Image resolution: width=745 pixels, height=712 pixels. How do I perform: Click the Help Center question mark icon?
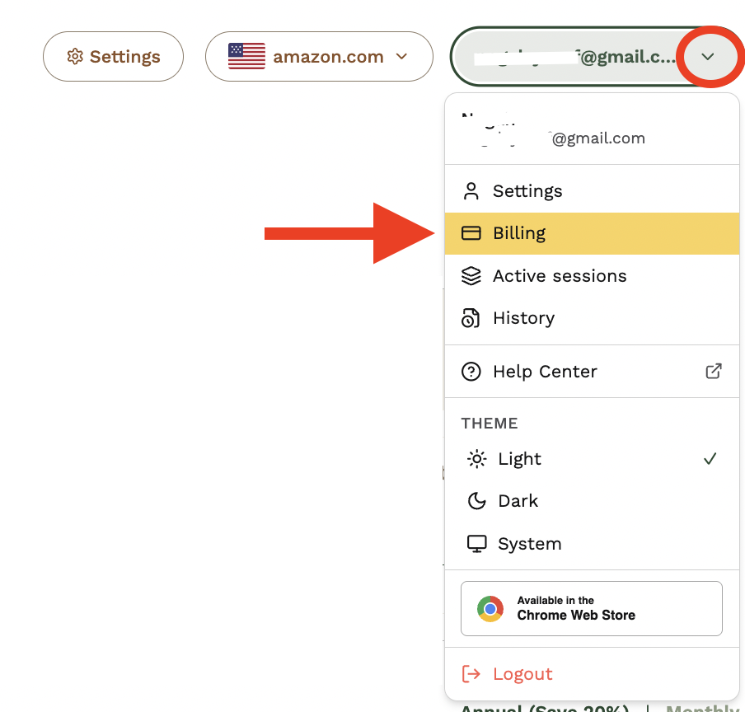coord(471,372)
